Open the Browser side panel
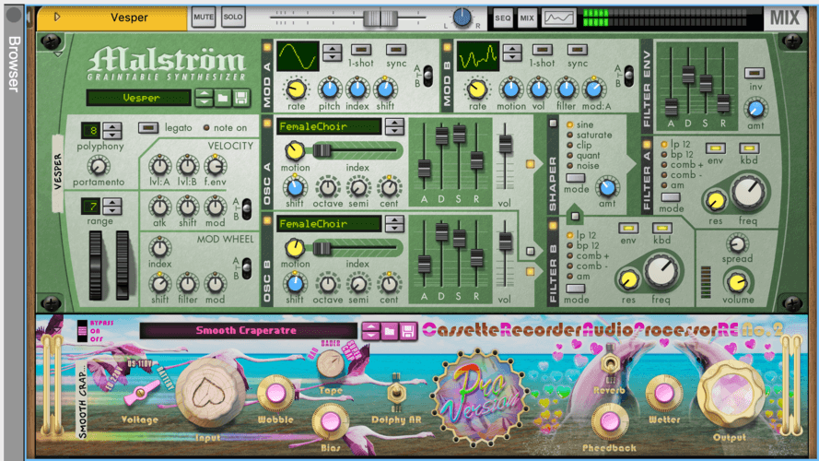Viewport: 819px width, 461px height. [13, 64]
